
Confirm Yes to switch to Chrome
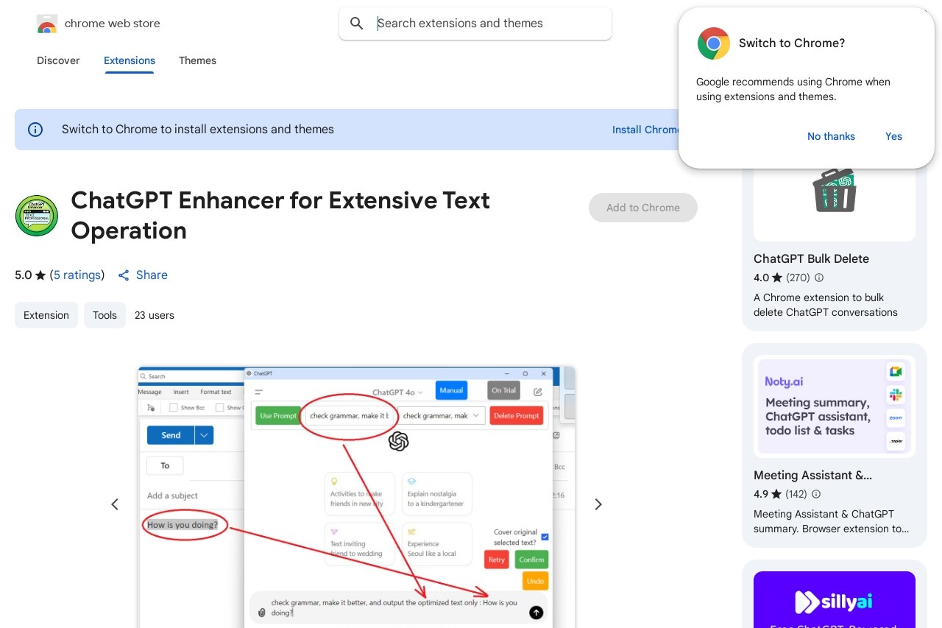(893, 136)
